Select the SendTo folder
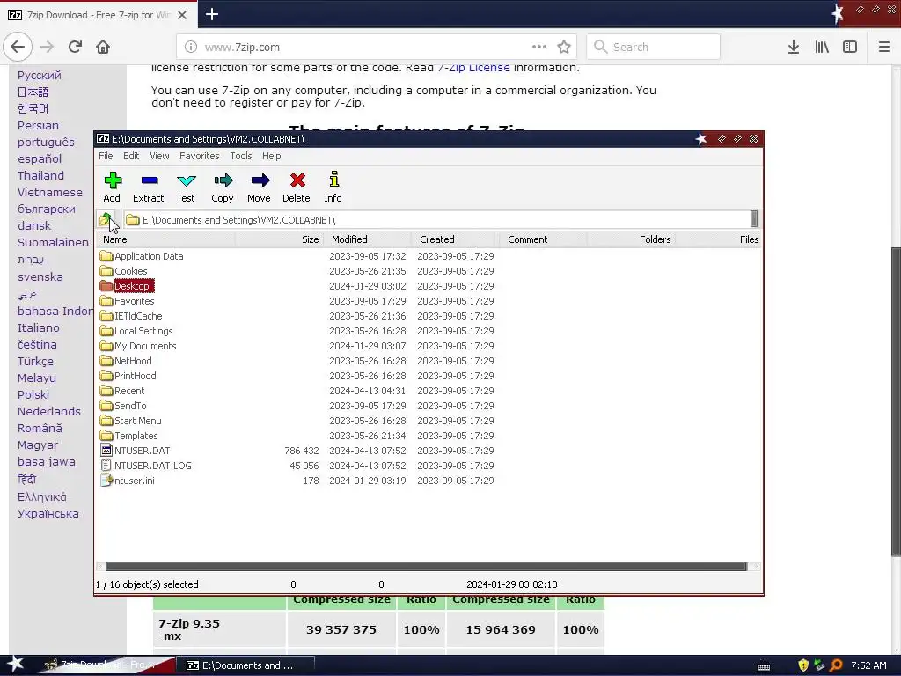901x676 pixels. point(123,405)
